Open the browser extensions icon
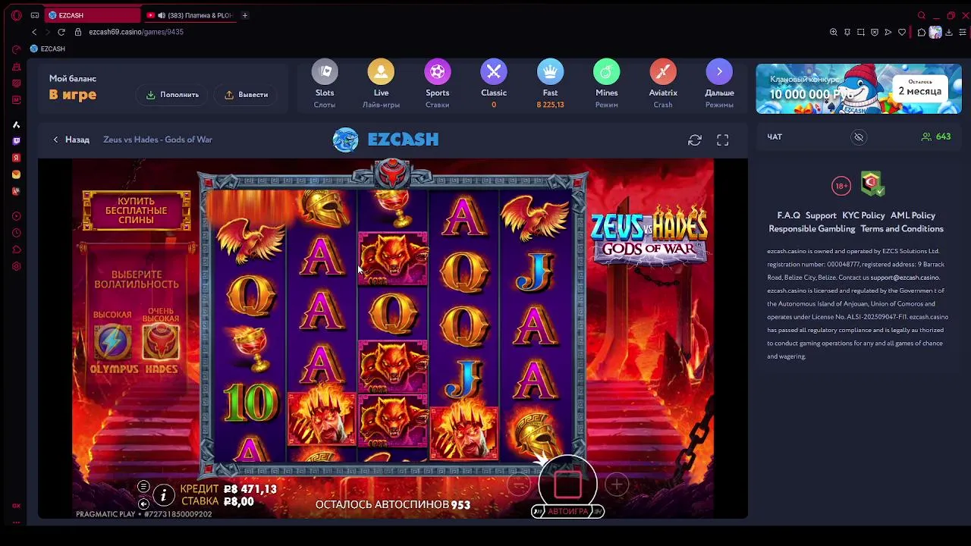Image resolution: width=971 pixels, height=546 pixels. (921, 32)
